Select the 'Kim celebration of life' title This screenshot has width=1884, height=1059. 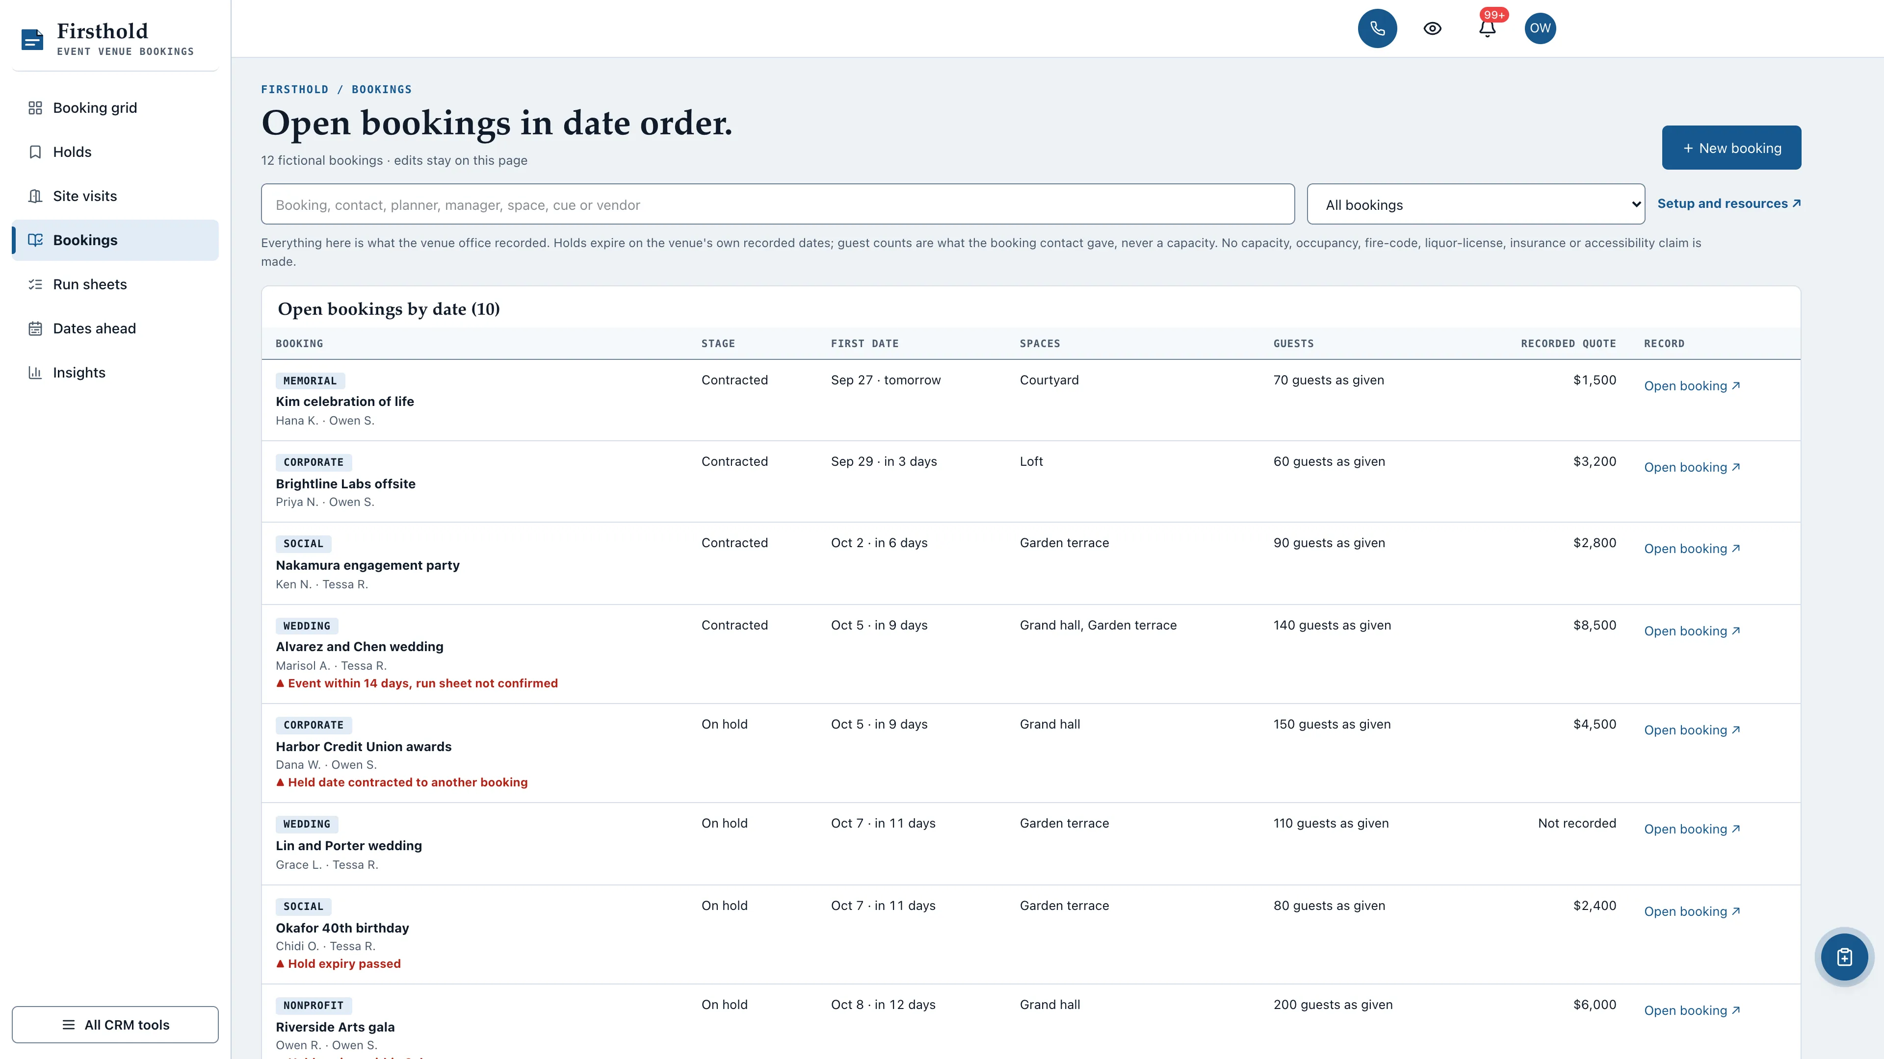[344, 401]
